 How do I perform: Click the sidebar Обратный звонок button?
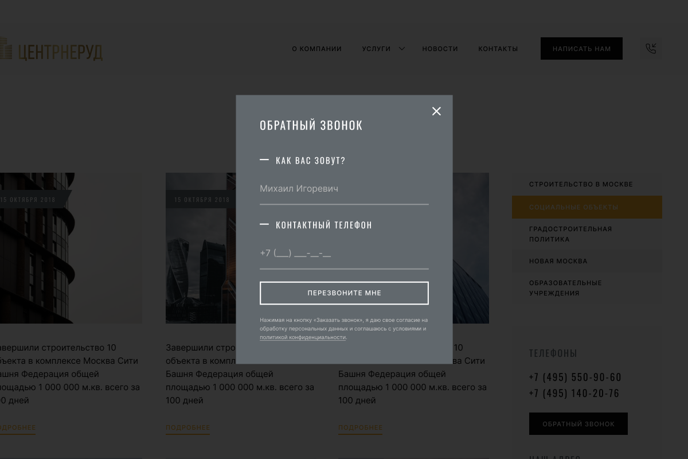[x=578, y=424]
